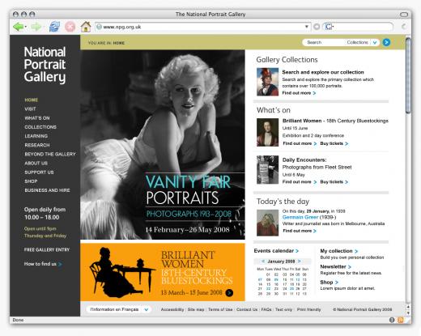Click the Site map footer link
The image size is (421, 336).
click(196, 309)
